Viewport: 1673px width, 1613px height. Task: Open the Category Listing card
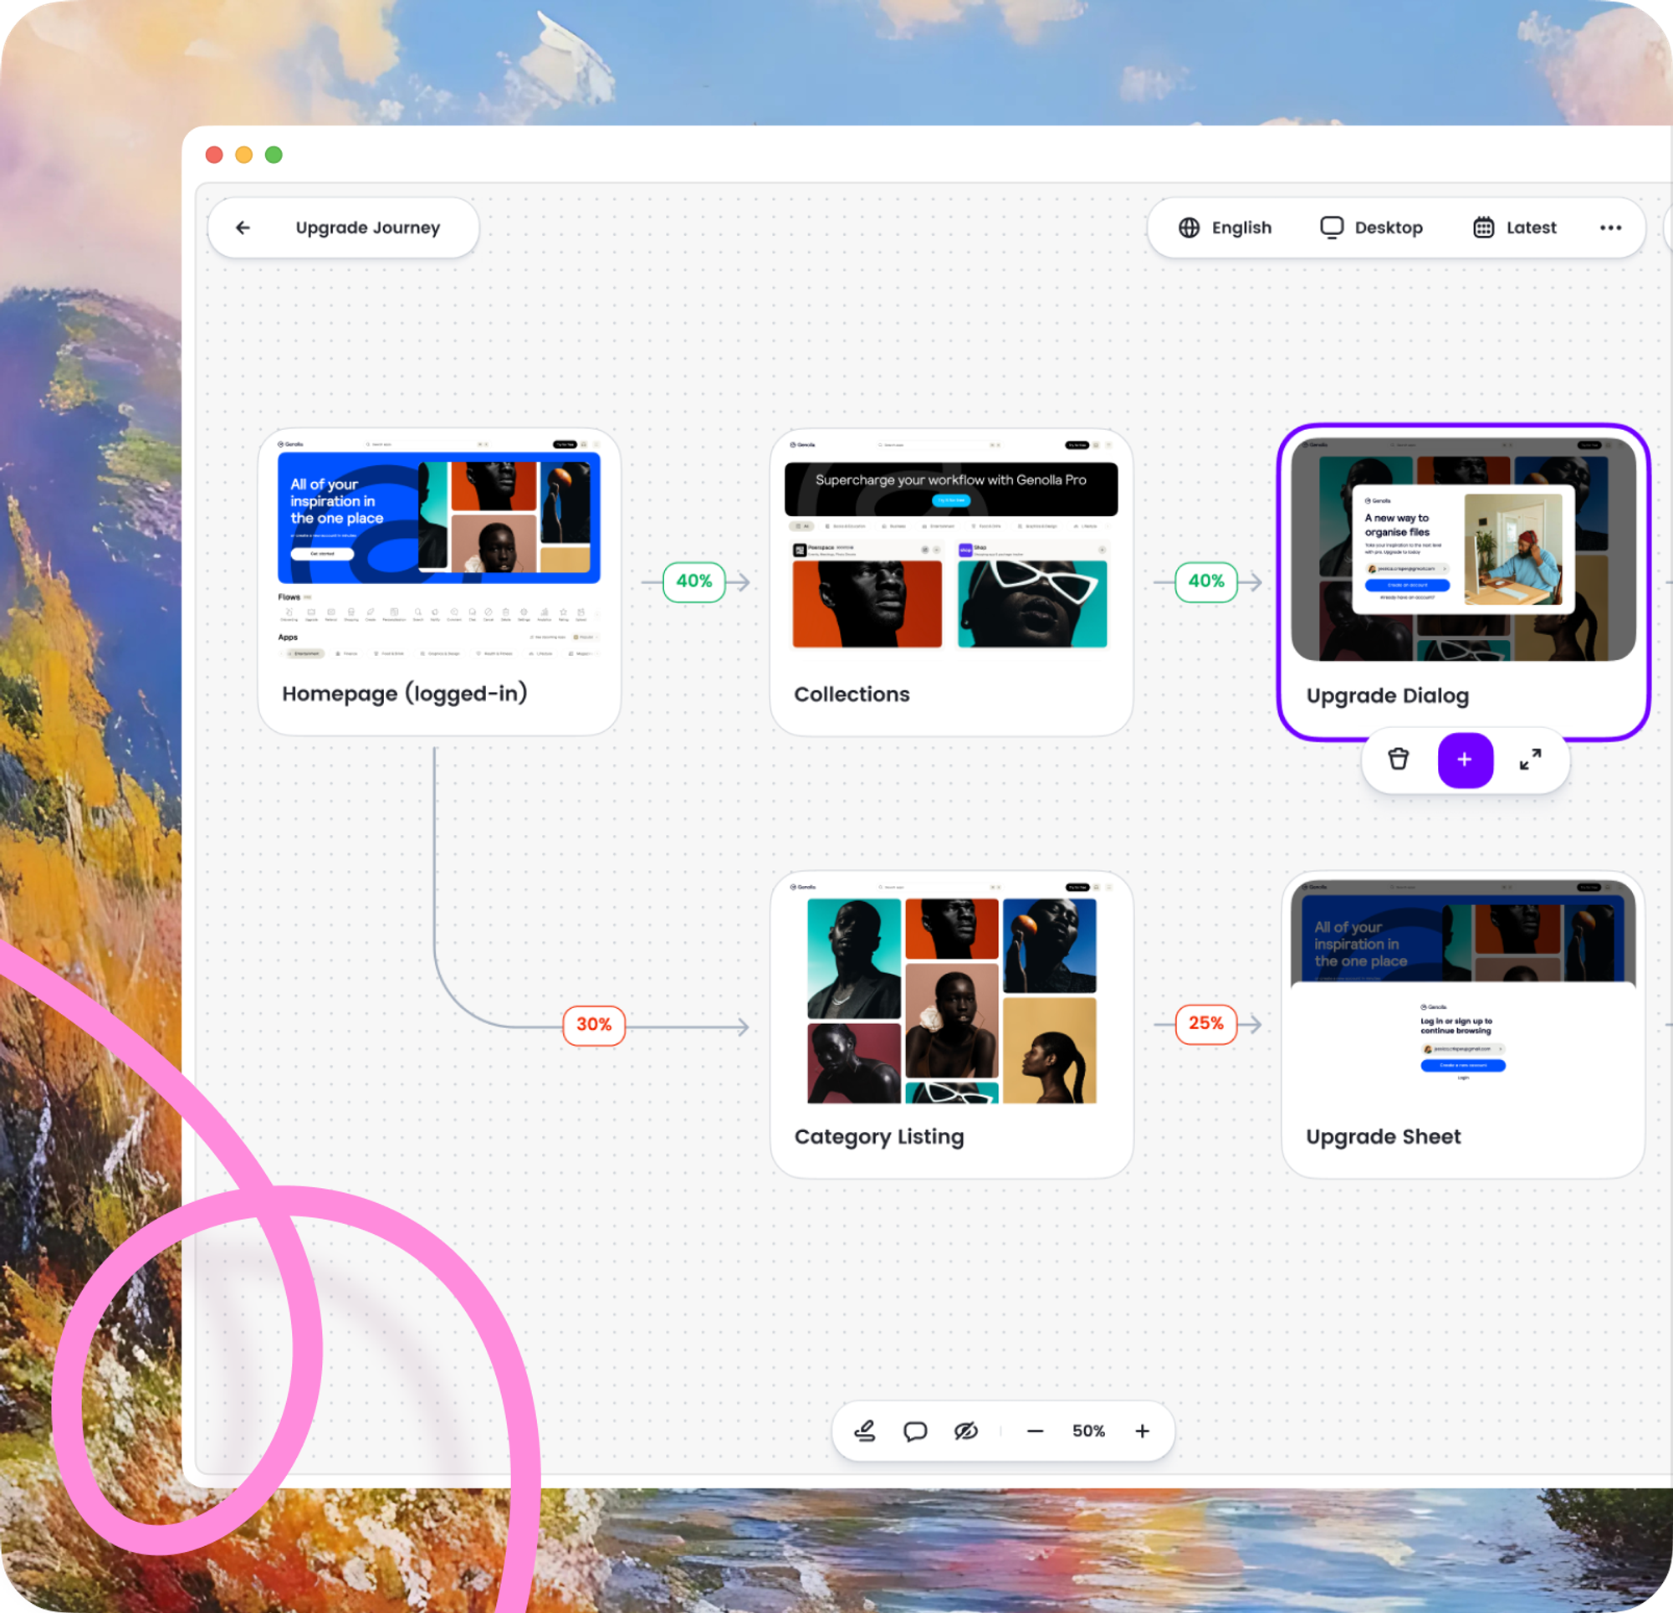point(951,1023)
